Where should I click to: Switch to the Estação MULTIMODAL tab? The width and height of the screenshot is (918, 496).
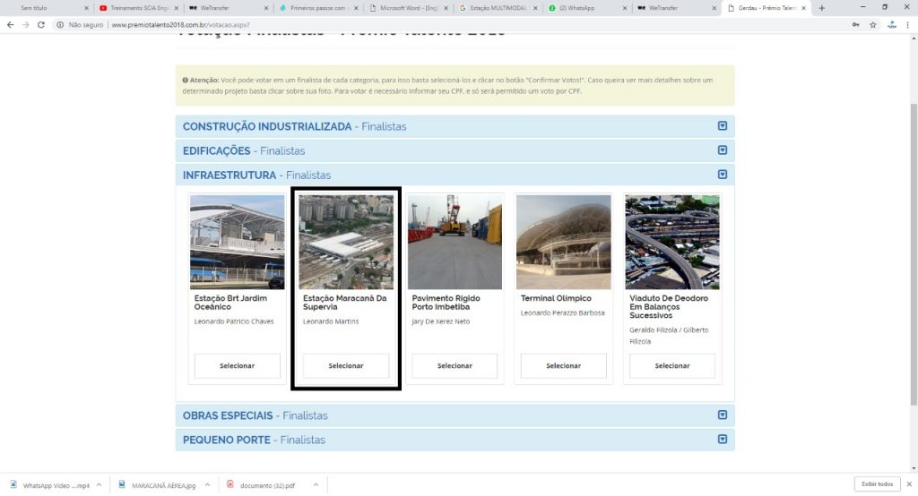[497, 8]
